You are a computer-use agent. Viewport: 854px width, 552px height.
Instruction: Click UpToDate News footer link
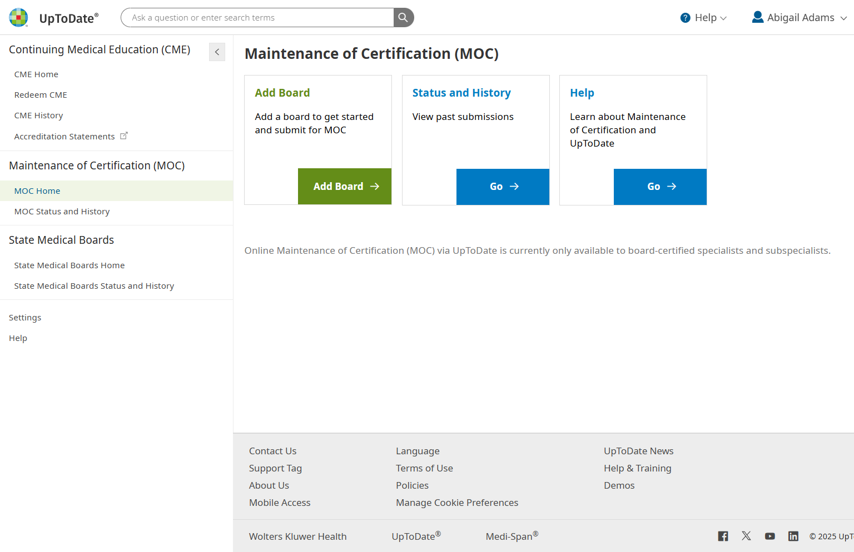pos(639,451)
